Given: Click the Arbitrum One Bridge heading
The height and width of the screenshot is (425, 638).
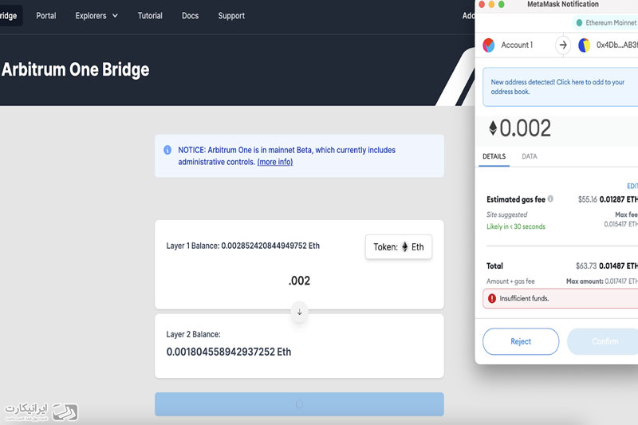Looking at the screenshot, I should (75, 69).
